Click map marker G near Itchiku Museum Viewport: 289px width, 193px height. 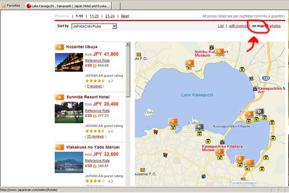[x=219, y=52]
